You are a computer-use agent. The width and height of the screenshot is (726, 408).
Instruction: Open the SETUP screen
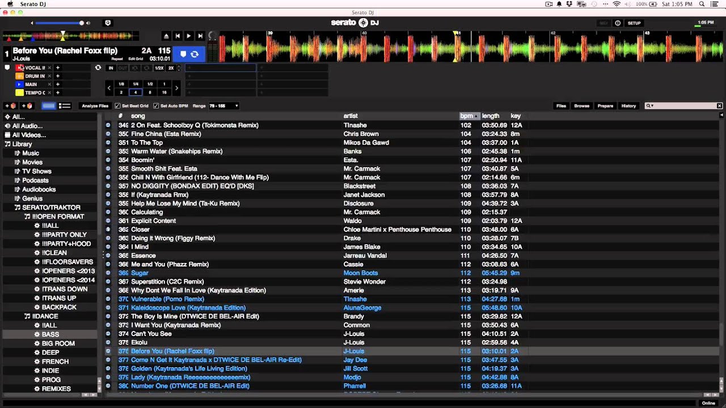click(634, 23)
